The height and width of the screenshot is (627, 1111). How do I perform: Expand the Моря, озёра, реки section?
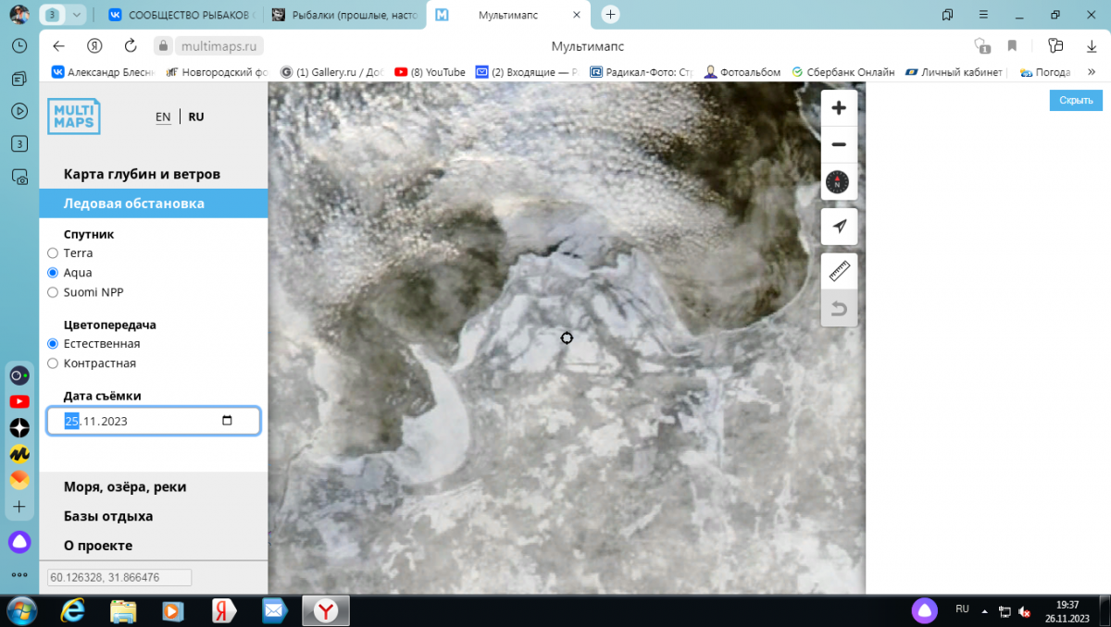click(x=131, y=486)
